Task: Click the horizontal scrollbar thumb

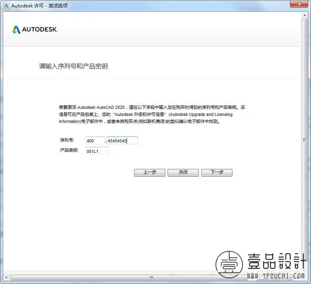Action: [x=152, y=277]
